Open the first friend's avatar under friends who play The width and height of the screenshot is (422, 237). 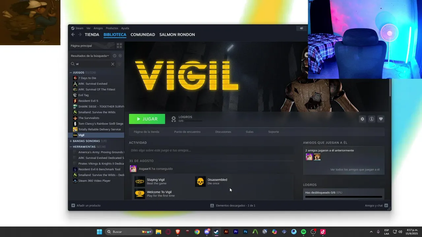[309, 157]
